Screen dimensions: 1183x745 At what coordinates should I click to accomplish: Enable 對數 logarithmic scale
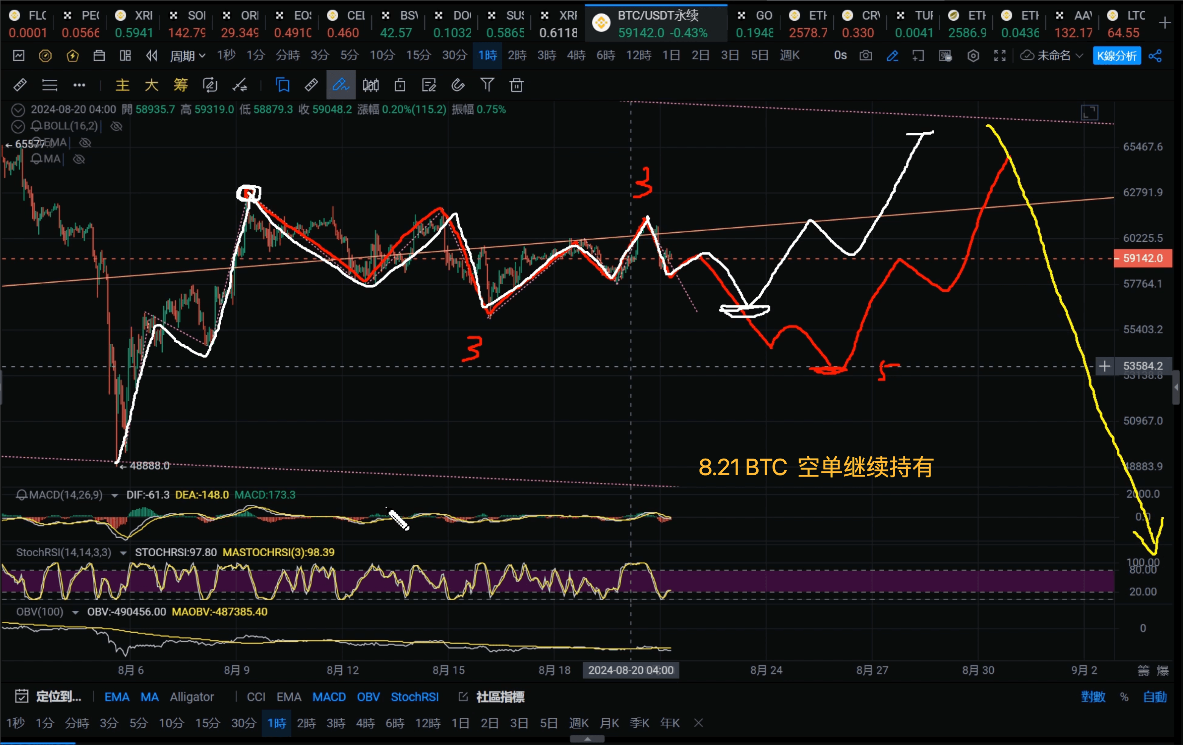click(x=1093, y=697)
